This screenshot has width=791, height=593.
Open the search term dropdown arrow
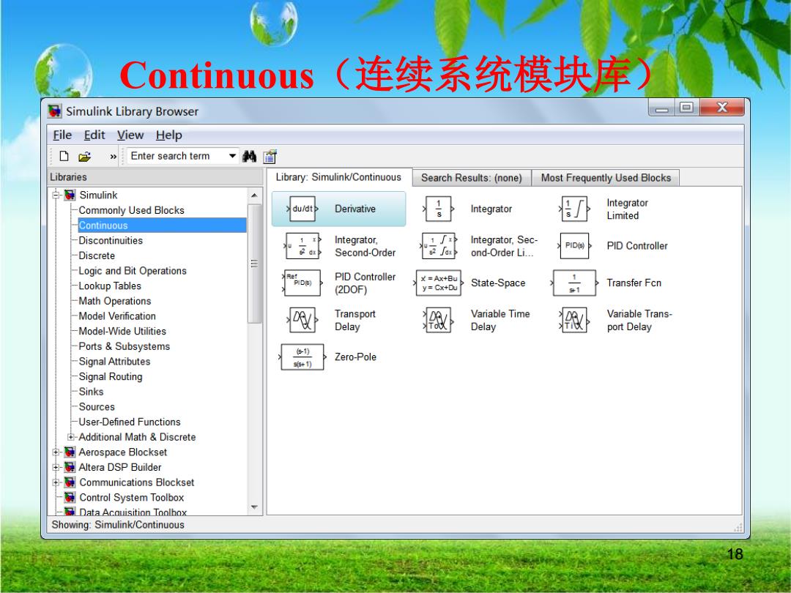pyautogui.click(x=232, y=156)
